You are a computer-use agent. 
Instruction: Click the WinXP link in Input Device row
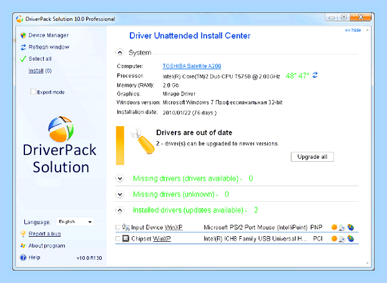[174, 227]
